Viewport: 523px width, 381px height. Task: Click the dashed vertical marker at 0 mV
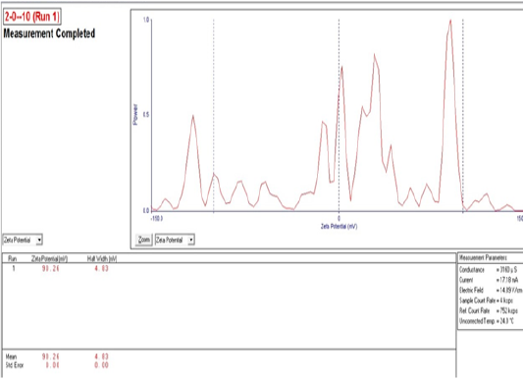339,115
